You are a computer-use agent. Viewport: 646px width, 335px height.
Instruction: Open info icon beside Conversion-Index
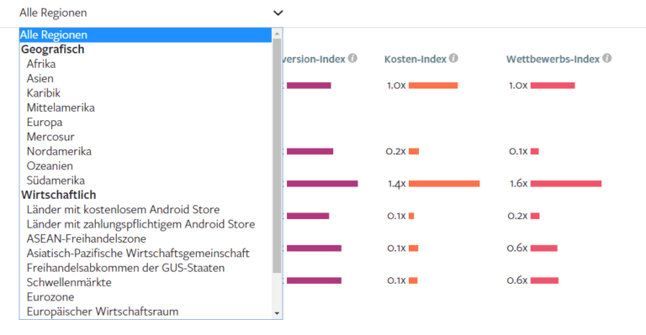tap(352, 59)
